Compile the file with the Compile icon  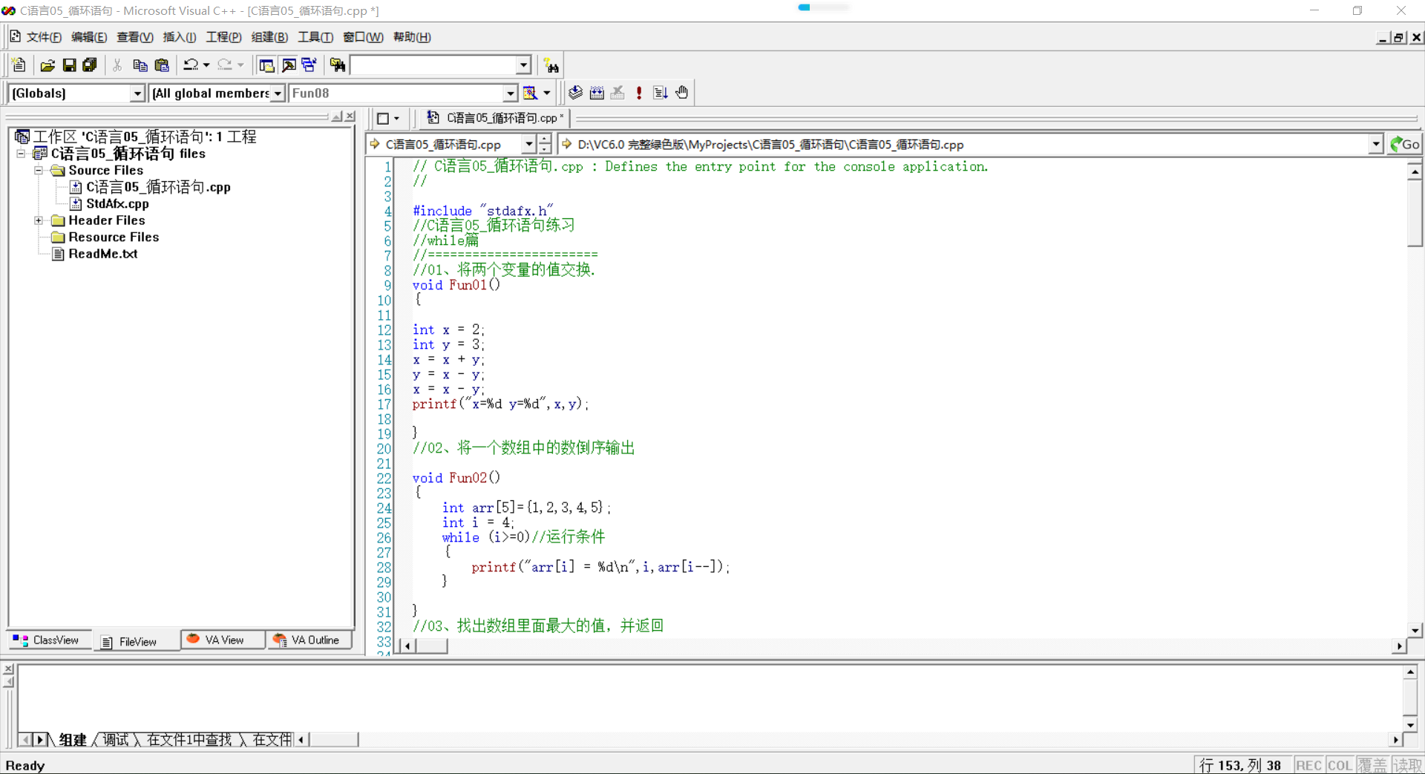click(x=575, y=93)
